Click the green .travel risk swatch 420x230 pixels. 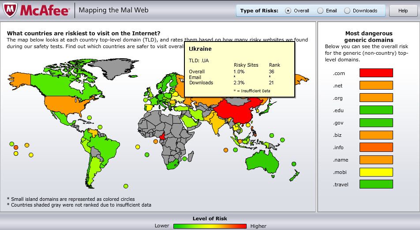pos(376,184)
